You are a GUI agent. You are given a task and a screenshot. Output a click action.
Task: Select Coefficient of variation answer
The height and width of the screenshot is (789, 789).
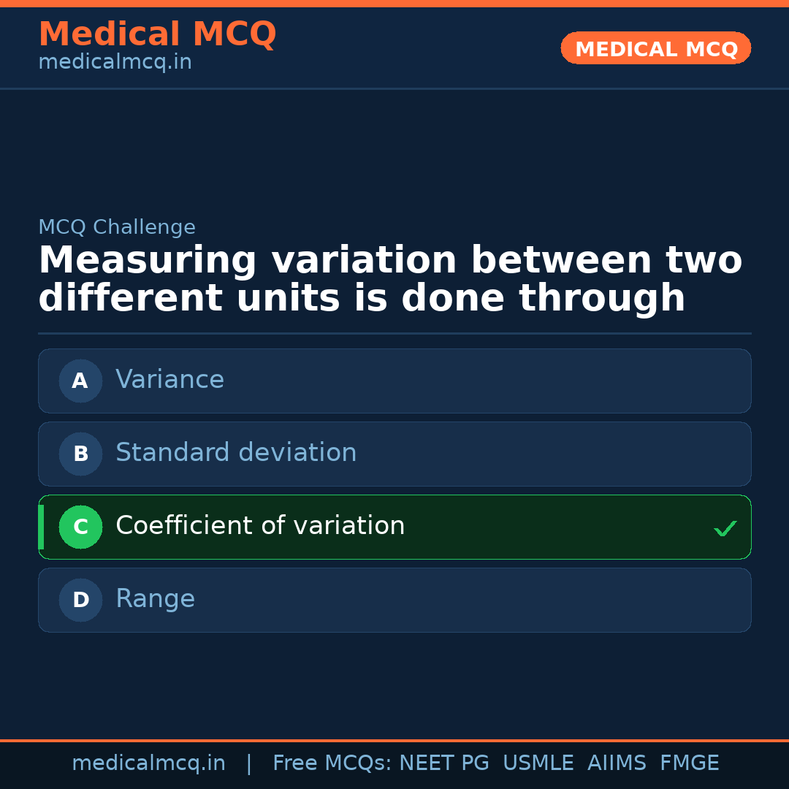394,527
